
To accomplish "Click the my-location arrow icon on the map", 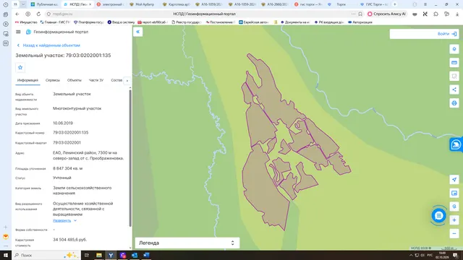I will pyautogui.click(x=454, y=180).
